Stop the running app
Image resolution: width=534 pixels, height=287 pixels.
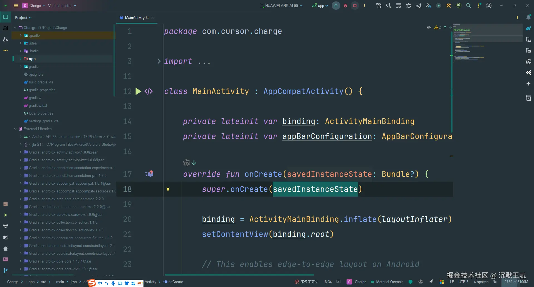pyautogui.click(x=355, y=6)
